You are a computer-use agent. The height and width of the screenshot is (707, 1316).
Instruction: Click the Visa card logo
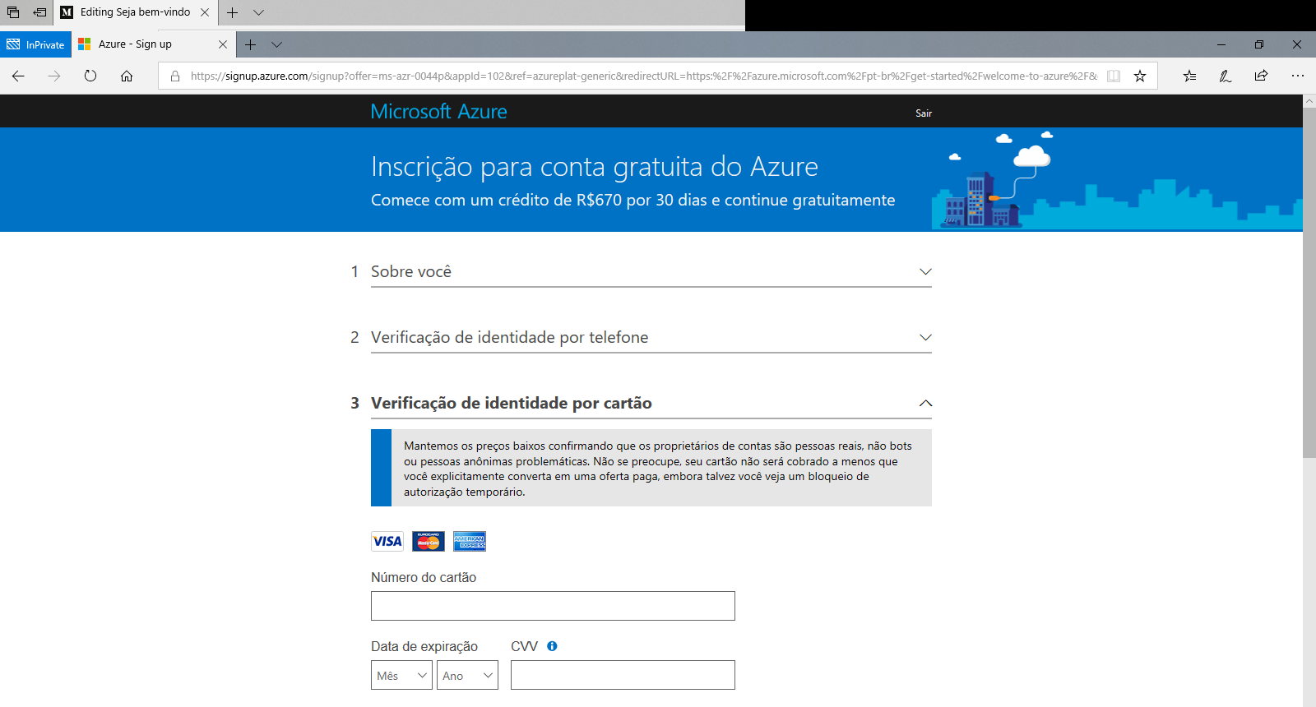[x=387, y=541]
